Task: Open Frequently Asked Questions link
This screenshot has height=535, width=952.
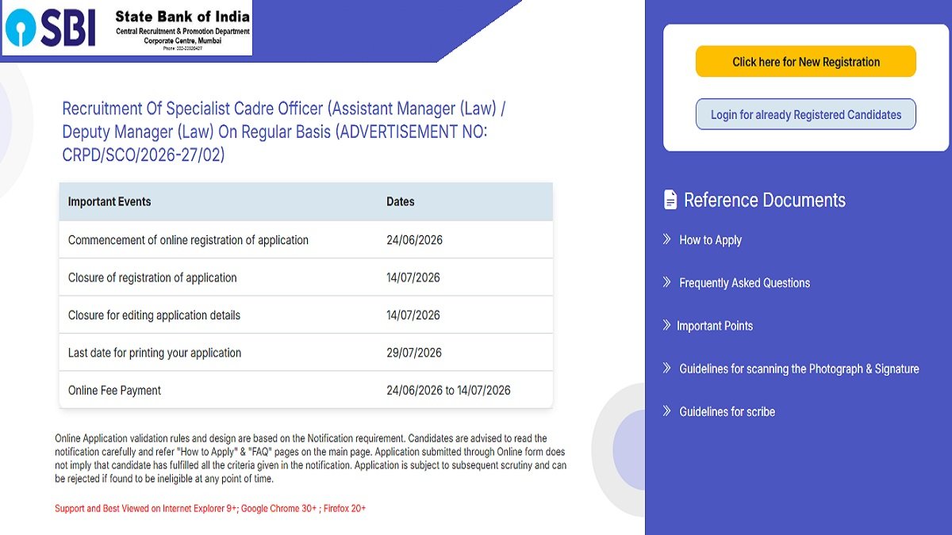Action: 745,283
